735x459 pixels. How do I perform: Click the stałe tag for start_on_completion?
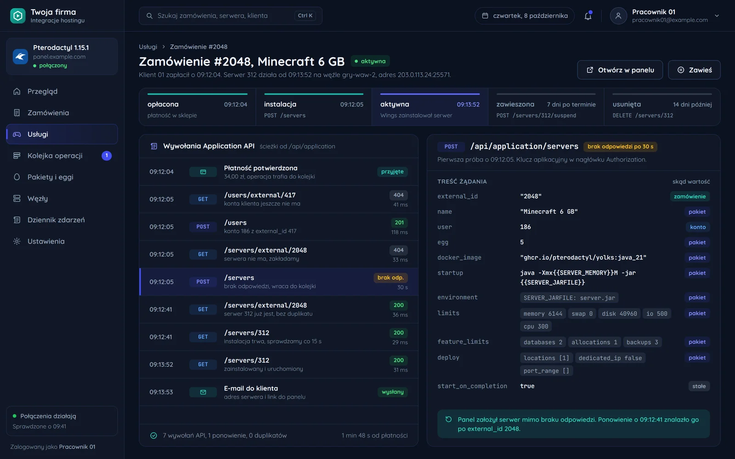pos(699,386)
